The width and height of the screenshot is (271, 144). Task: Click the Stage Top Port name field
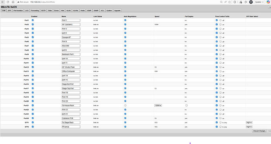71,88
